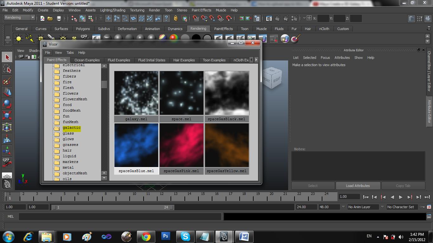Click the Visor tab scroll left arrow

point(251,59)
